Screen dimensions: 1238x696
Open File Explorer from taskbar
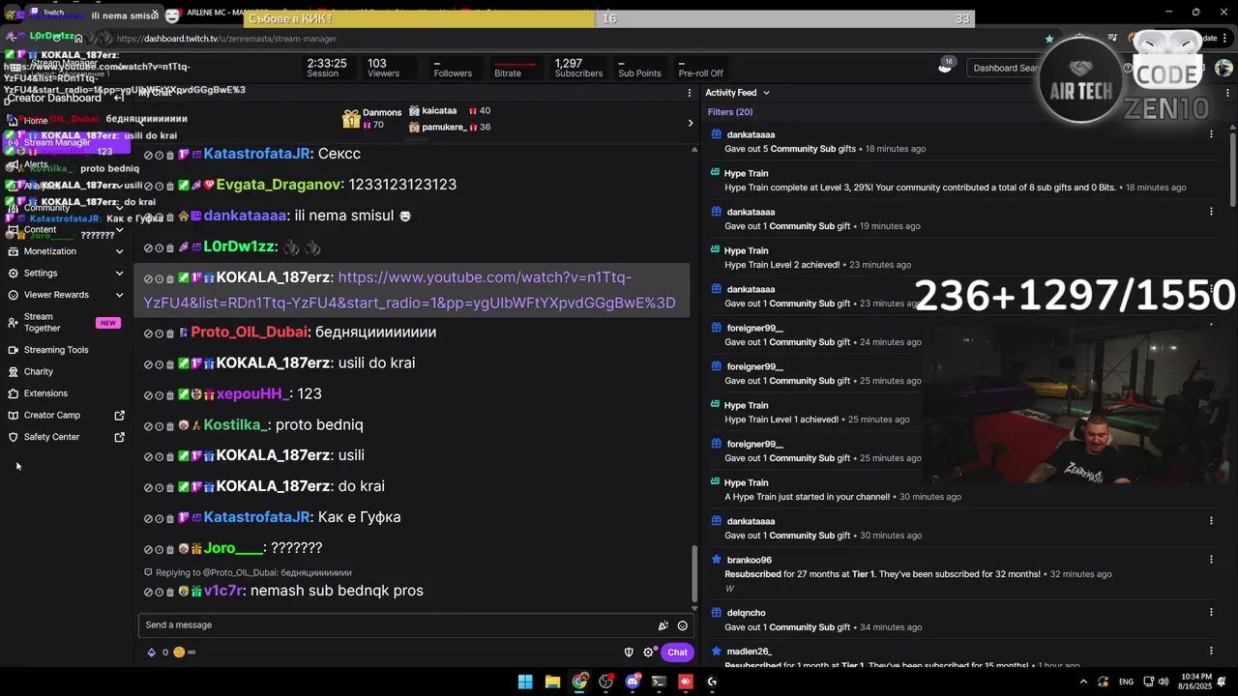point(552,681)
